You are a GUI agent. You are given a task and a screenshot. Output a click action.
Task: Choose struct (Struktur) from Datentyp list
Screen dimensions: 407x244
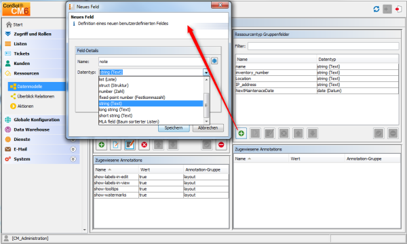coord(151,85)
